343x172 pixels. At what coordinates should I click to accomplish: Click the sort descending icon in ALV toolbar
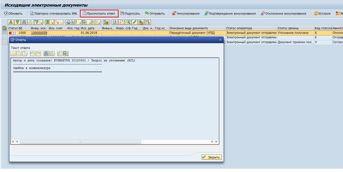17,22
